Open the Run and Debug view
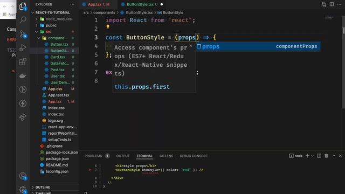The height and width of the screenshot is (194, 345). tap(23, 48)
